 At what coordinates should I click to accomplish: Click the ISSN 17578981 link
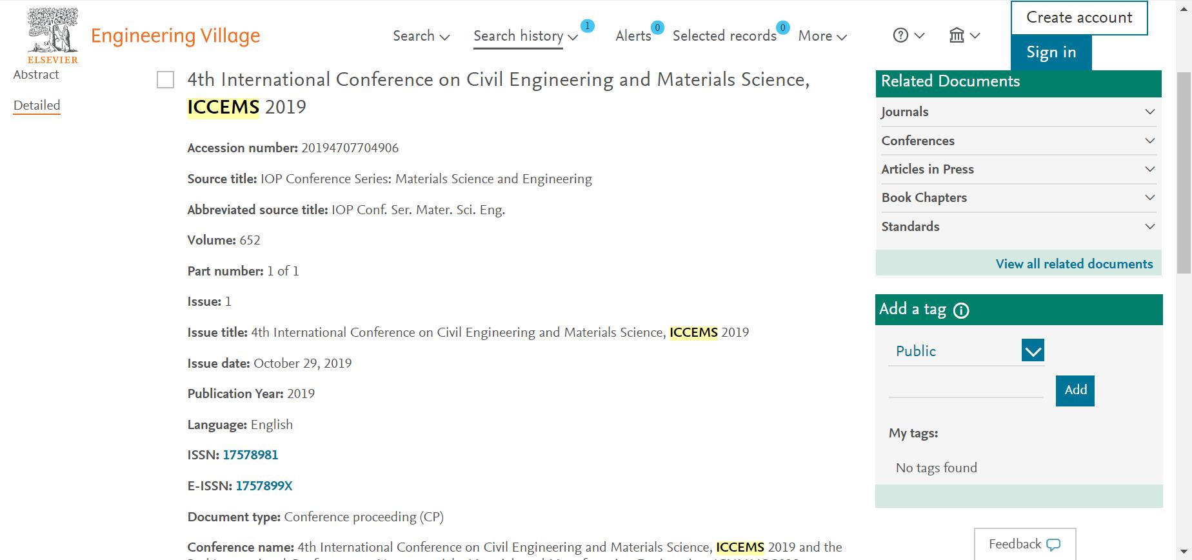[x=250, y=455]
